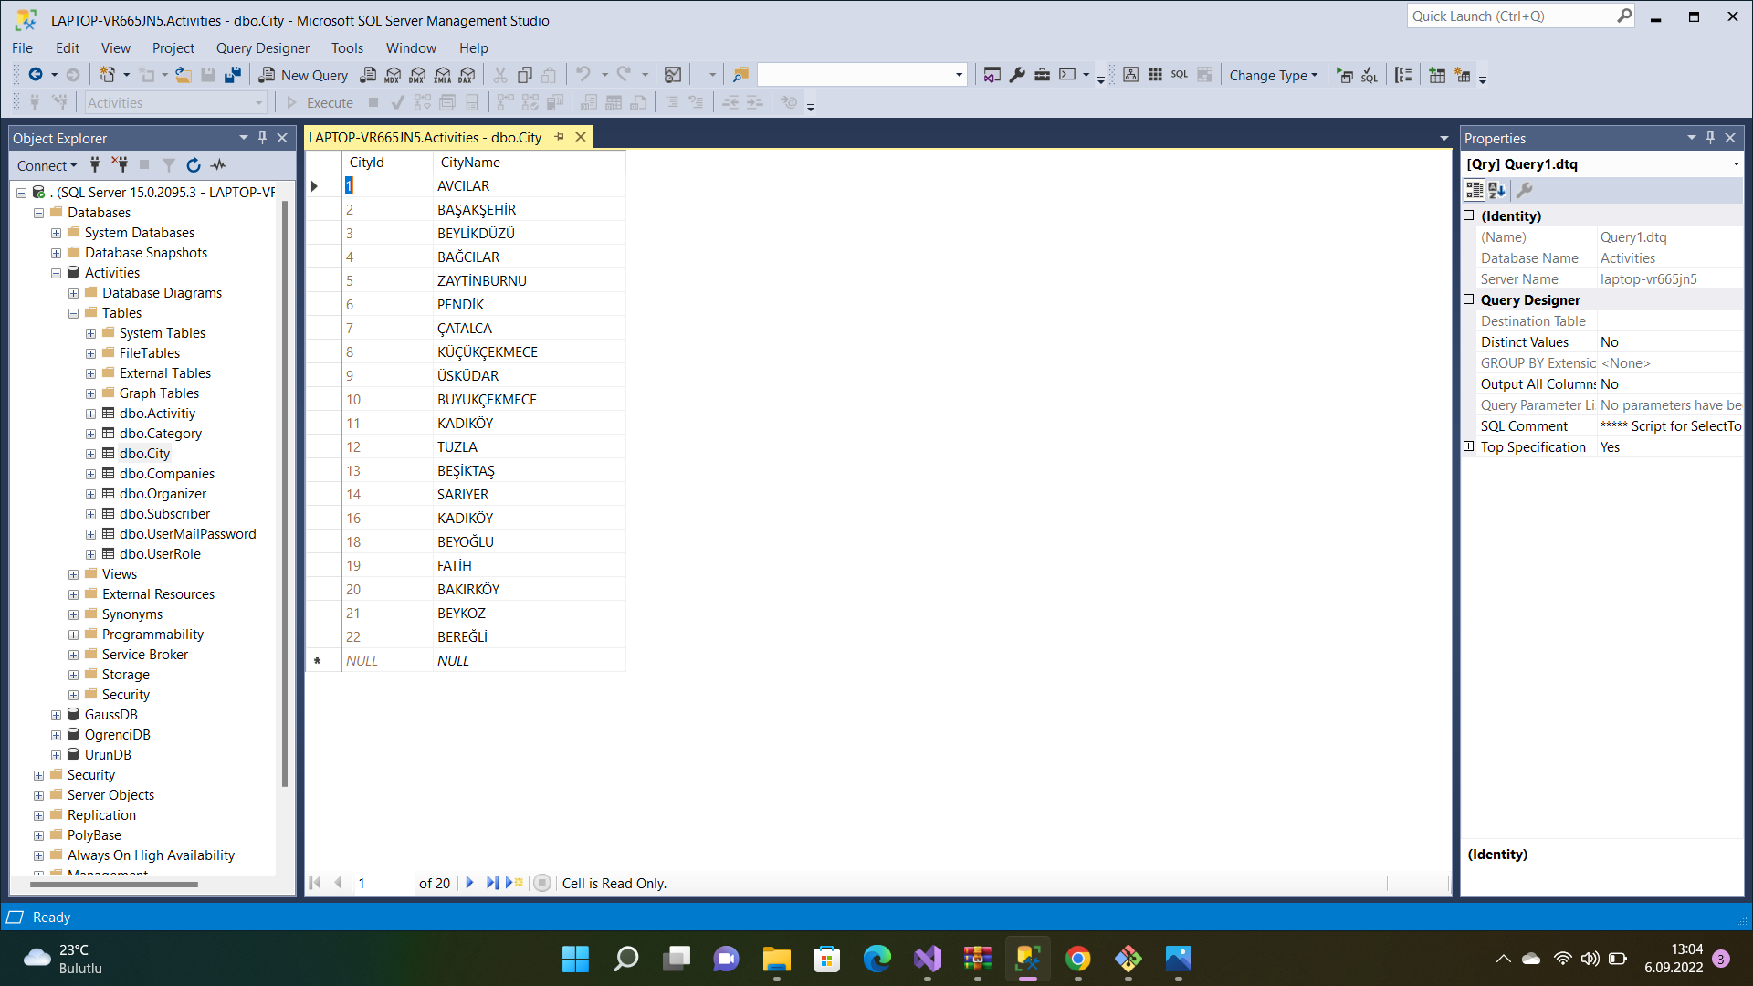
Task: Click the Verify SQL Syntax icon
Action: (1370, 75)
